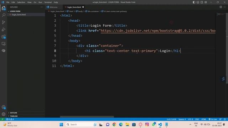Image resolution: width=228 pixels, height=128 pixels.
Task: Click the horizontal scrollbar in editor
Action: point(87,117)
